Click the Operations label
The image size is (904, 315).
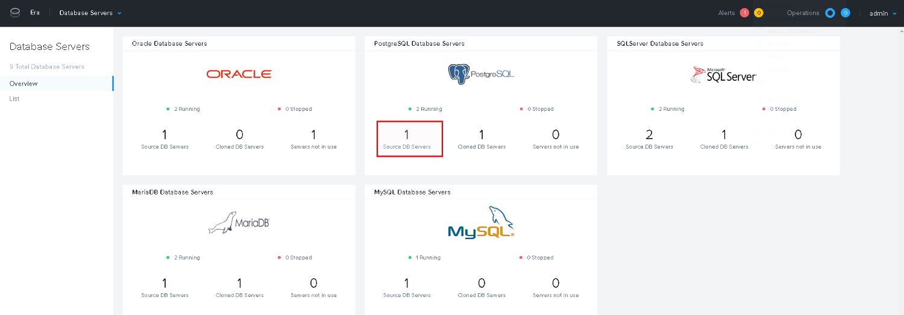click(x=803, y=13)
